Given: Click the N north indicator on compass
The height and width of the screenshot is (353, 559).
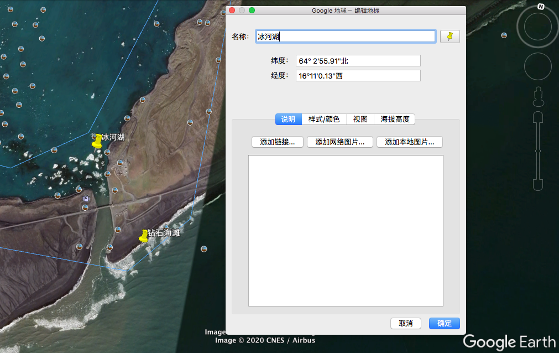Looking at the screenshot, I should coord(540,7).
